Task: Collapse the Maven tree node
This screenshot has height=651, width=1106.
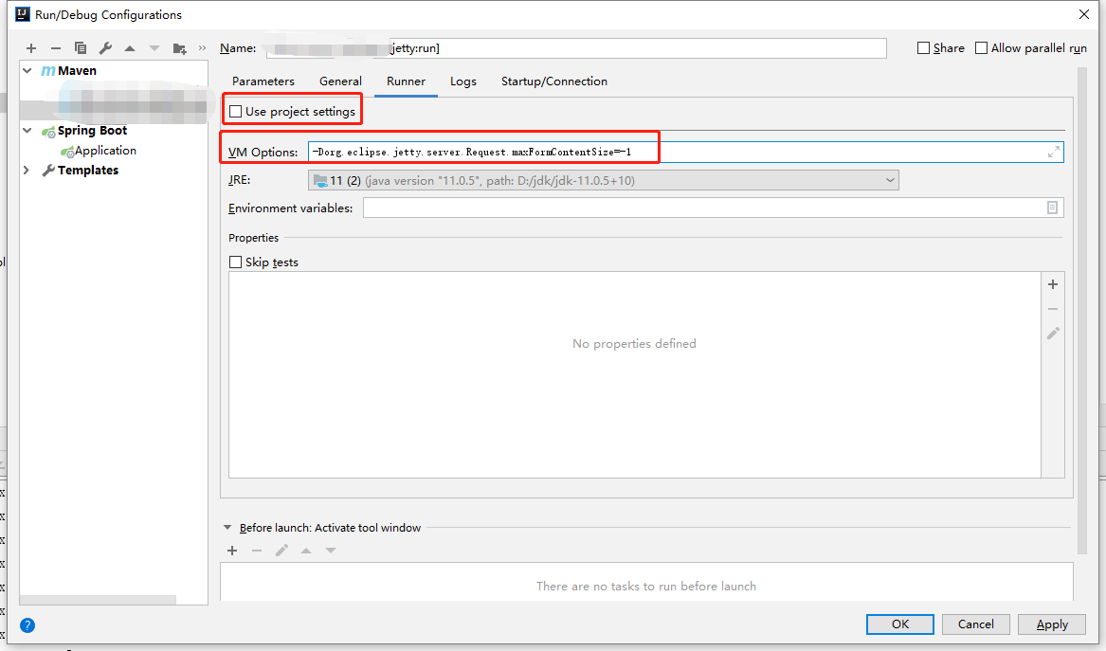Action: point(26,70)
